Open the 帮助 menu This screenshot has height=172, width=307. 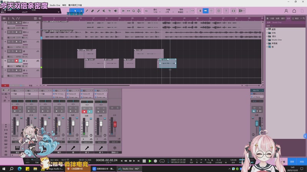(64, 5)
